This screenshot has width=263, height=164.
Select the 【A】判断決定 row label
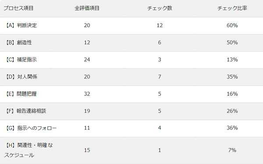[x=21, y=25]
